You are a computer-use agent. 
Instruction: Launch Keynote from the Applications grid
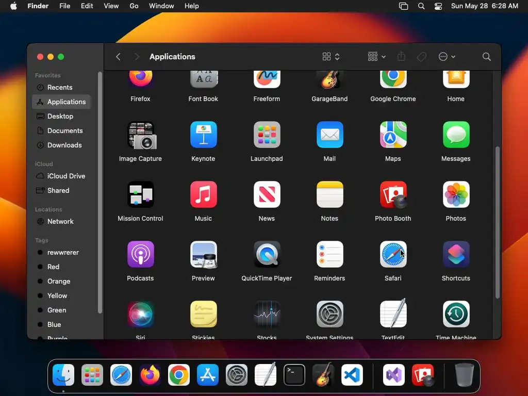click(203, 135)
